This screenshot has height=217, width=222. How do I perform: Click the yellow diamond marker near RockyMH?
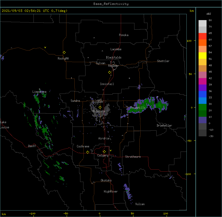(x=64, y=53)
